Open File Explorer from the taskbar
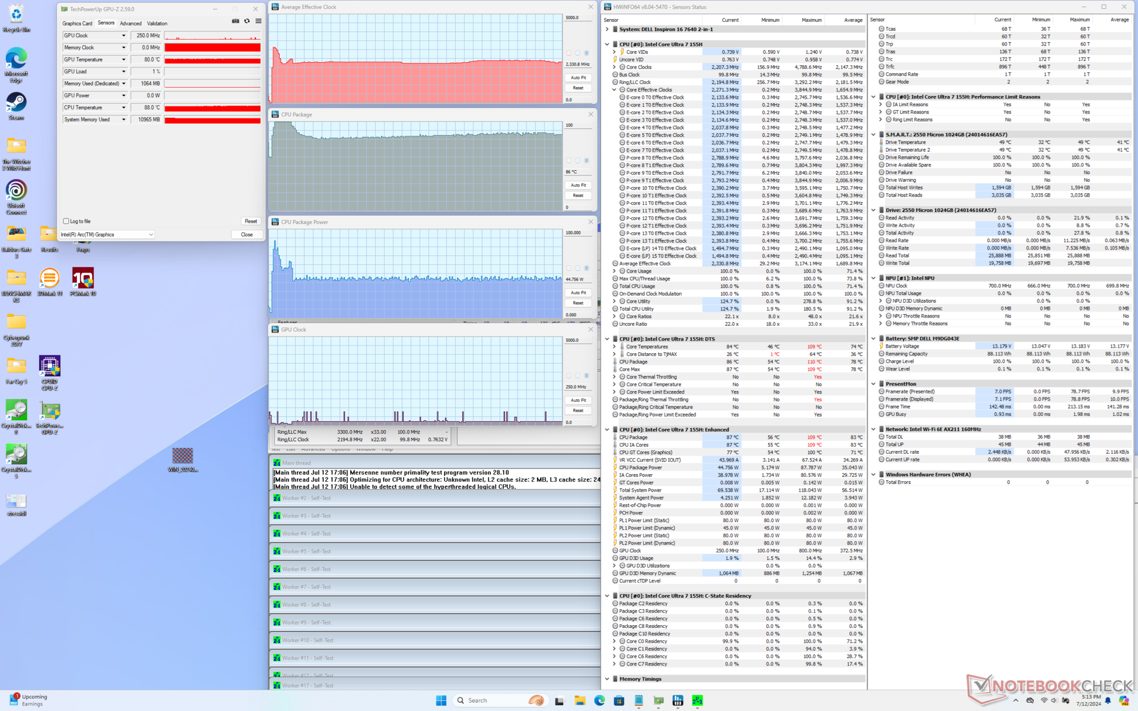This screenshot has width=1138, height=711. click(x=580, y=700)
